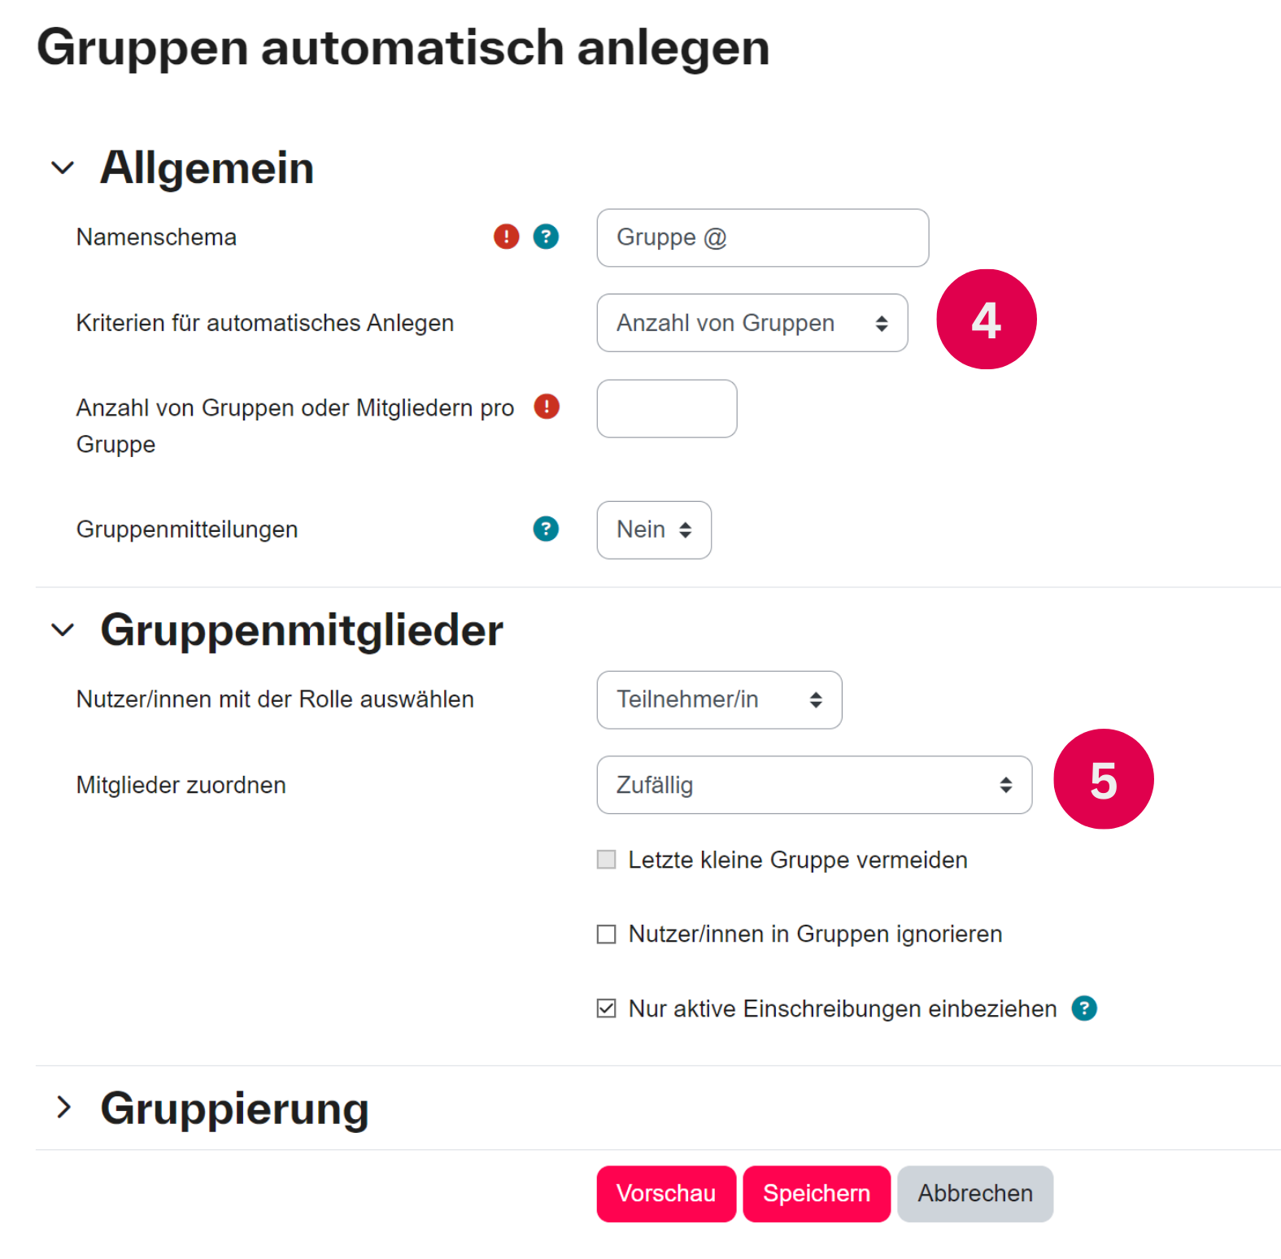This screenshot has width=1281, height=1259.
Task: Expand the Gruppierung section
Action: 63,1107
